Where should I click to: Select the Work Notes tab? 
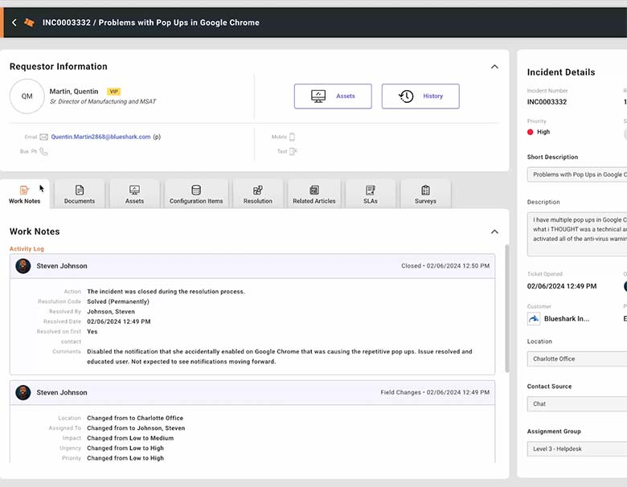(x=24, y=194)
